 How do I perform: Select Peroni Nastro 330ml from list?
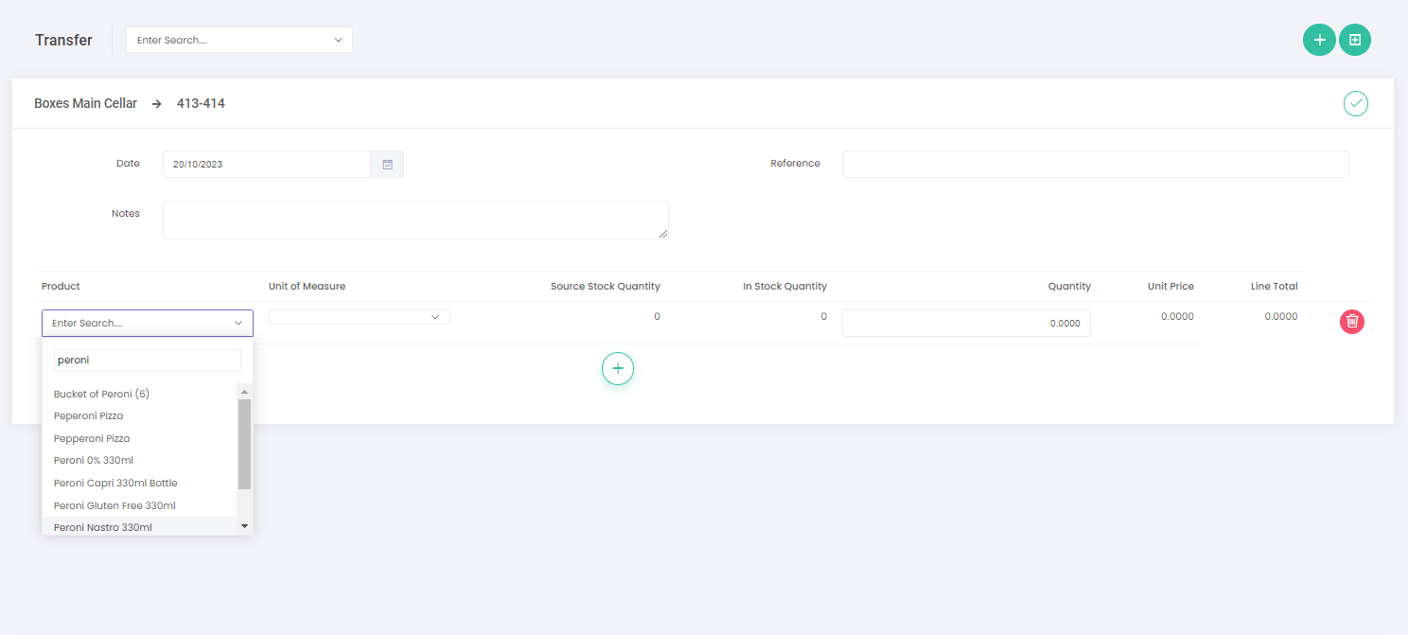pyautogui.click(x=103, y=527)
